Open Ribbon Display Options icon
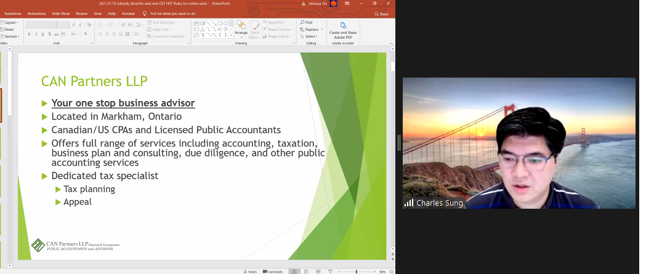 tap(347, 3)
